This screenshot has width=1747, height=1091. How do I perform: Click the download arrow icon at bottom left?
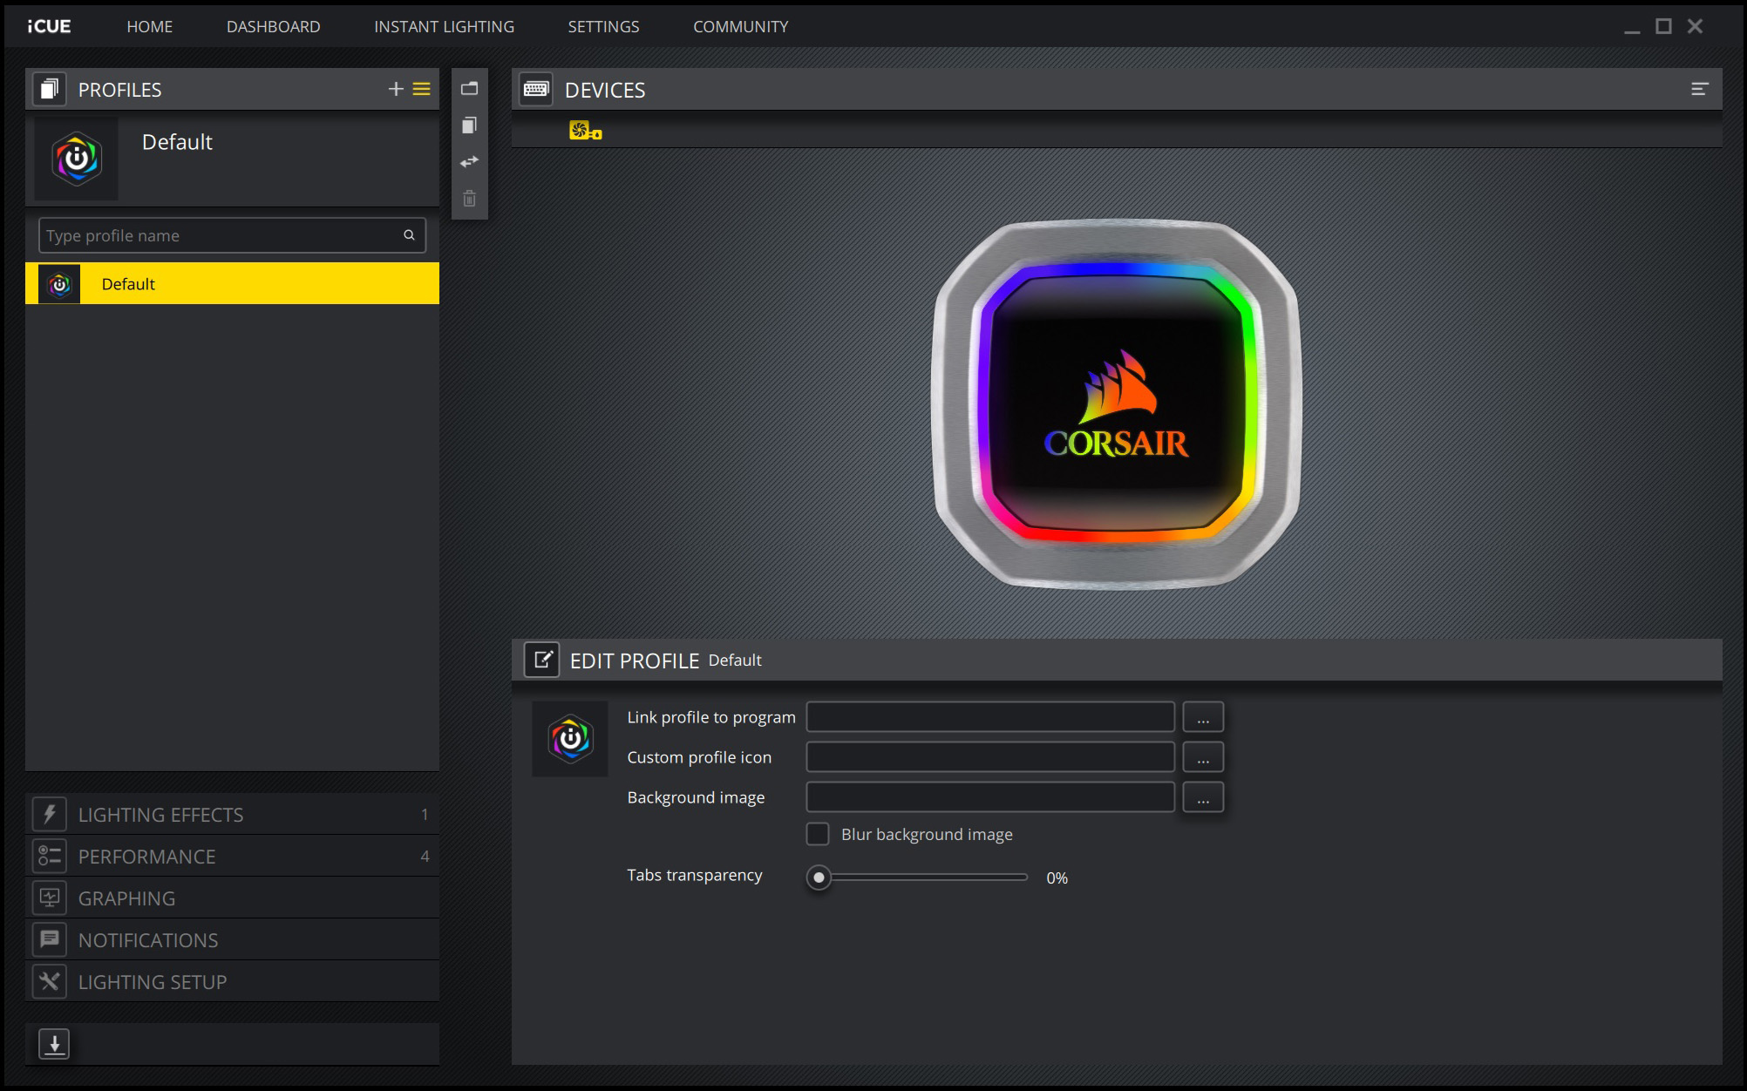tap(54, 1043)
